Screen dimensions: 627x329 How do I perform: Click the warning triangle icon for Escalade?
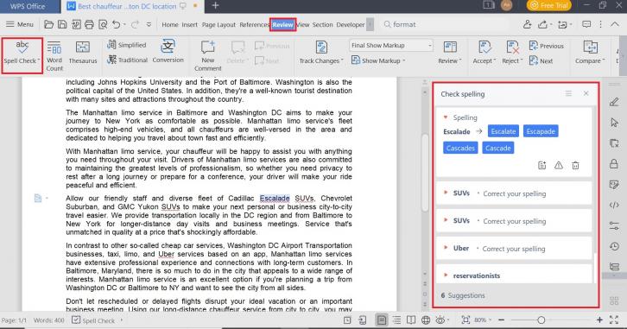point(559,165)
